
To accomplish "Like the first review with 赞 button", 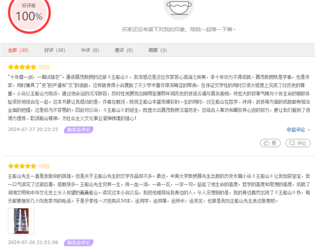I will (x=270, y=143).
